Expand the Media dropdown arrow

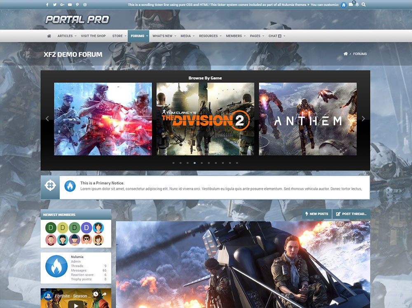point(194,36)
